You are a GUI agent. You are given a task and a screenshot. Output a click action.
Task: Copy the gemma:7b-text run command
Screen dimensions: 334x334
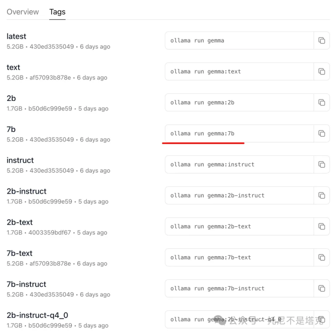click(322, 257)
